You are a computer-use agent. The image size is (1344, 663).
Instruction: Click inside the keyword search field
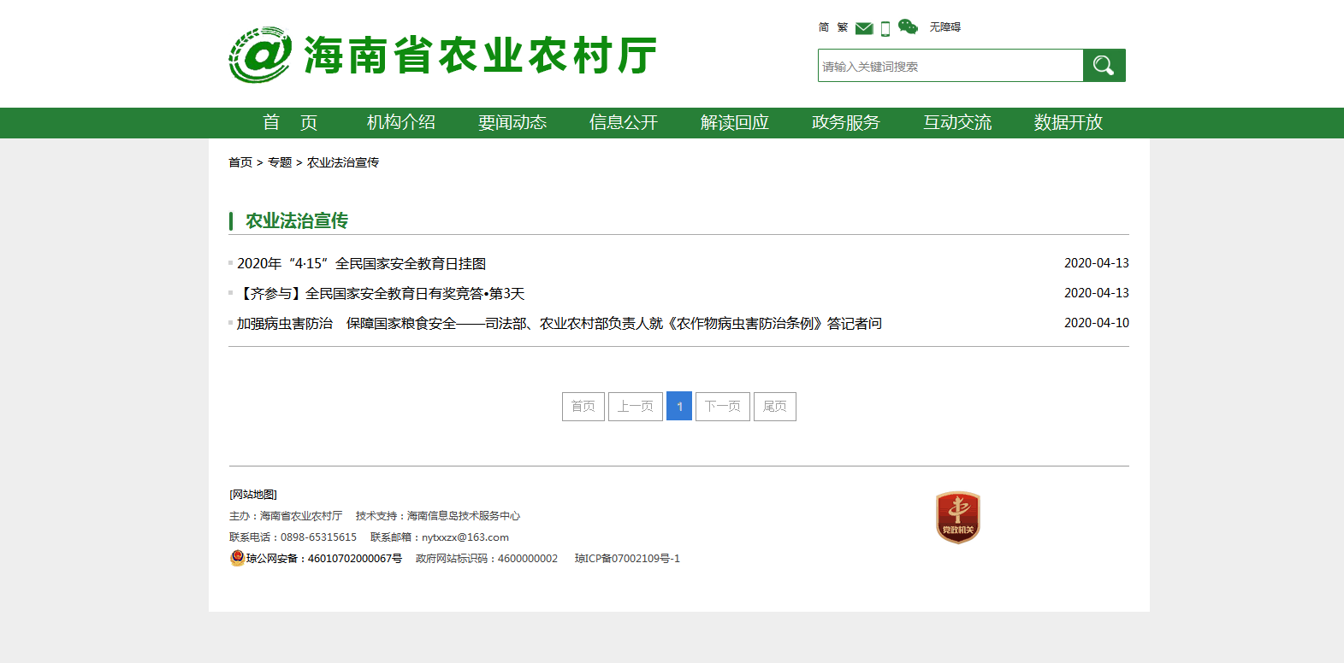click(950, 66)
